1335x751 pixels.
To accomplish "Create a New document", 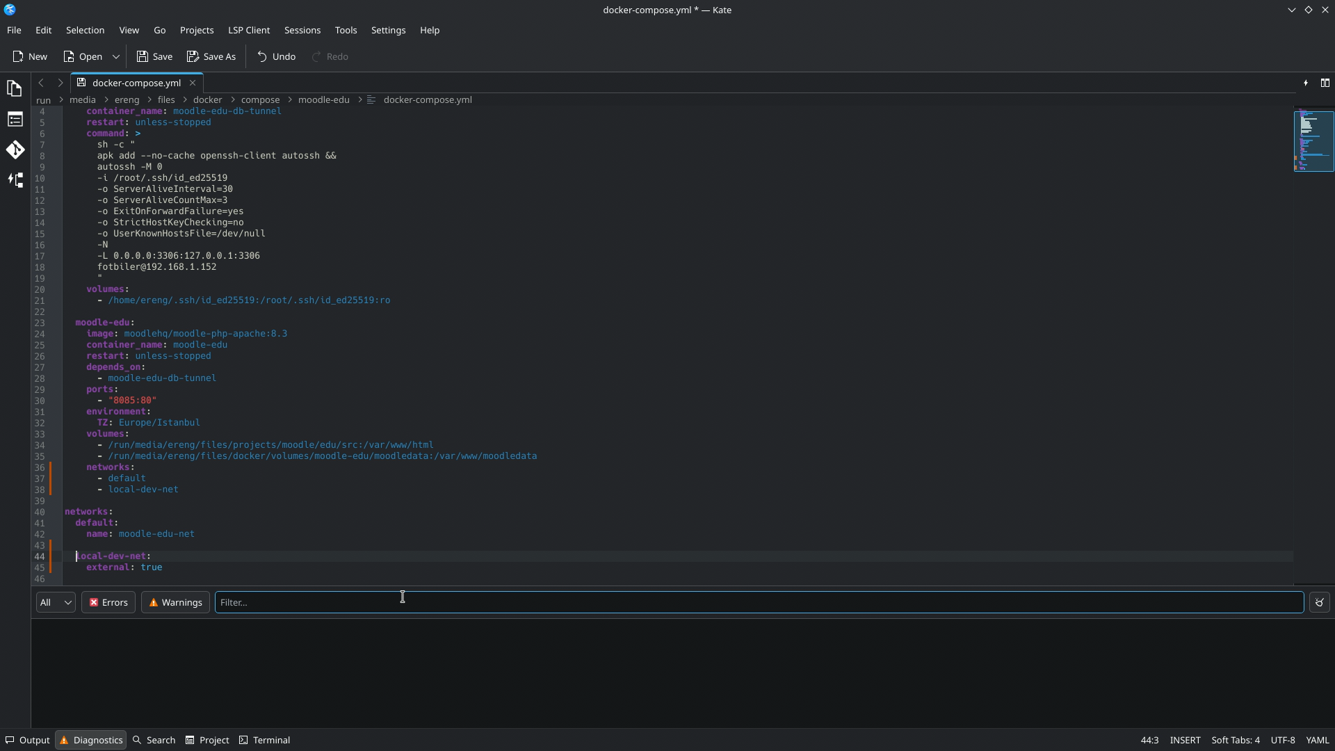I will 30,56.
